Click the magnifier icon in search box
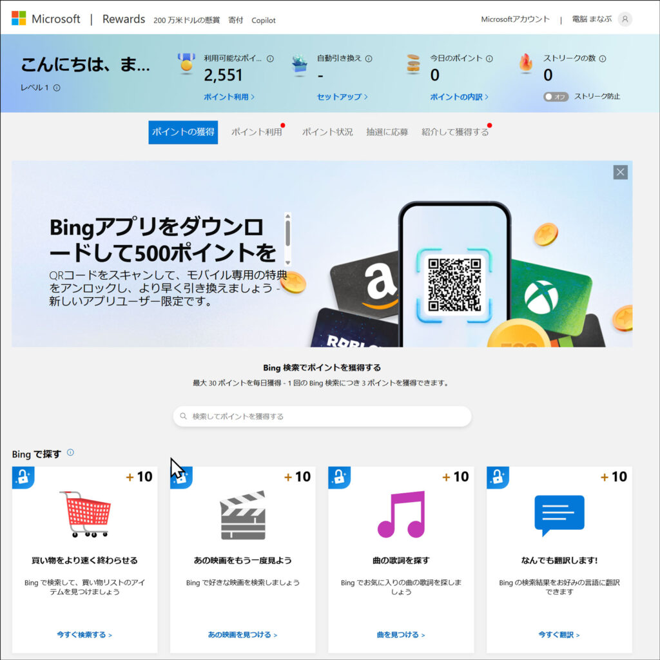 pyautogui.click(x=183, y=416)
